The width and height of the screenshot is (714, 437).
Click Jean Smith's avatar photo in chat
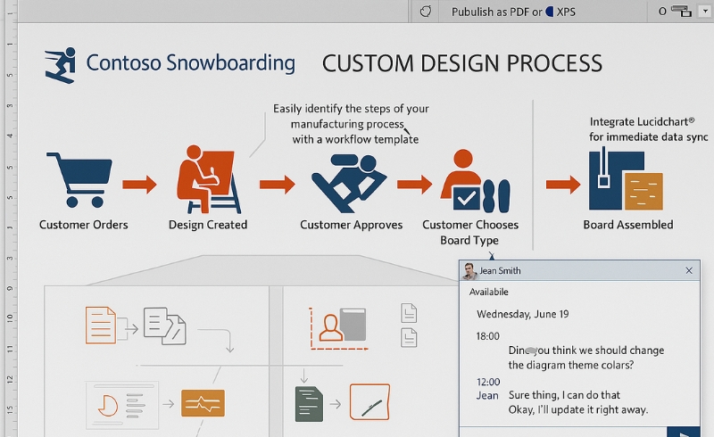click(x=469, y=271)
